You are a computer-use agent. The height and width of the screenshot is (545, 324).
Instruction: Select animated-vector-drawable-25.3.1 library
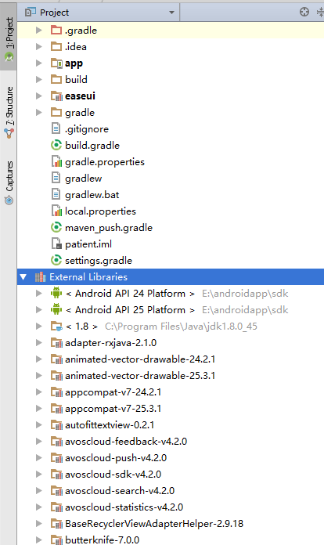click(140, 376)
